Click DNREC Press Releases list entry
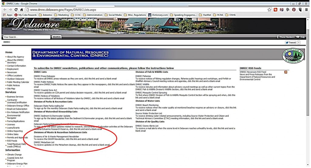The image size is (311, 168). pyautogui.click(x=44, y=76)
